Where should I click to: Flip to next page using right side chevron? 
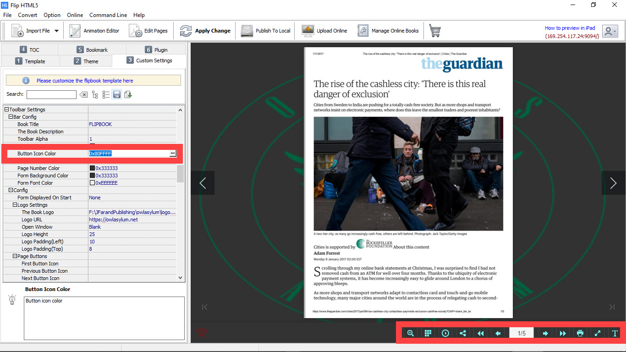614,183
